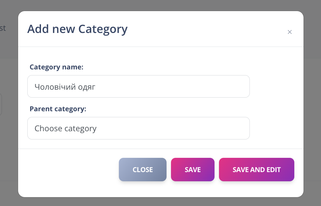321x206 pixels.
Task: Open the Parent category dropdown
Action: coord(138,128)
